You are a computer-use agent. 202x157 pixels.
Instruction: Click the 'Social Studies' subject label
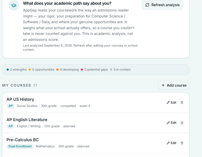27,106
